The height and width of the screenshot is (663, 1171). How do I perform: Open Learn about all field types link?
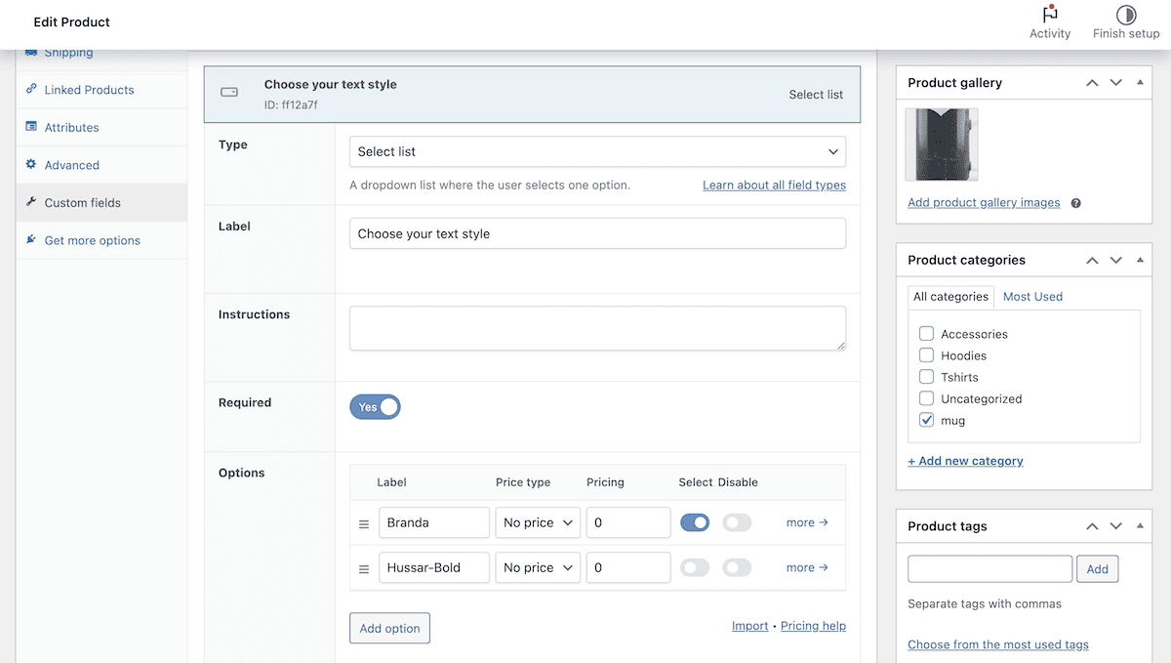click(x=774, y=186)
